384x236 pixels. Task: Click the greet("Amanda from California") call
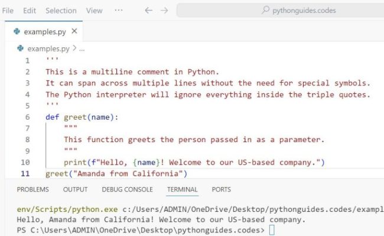click(x=116, y=173)
